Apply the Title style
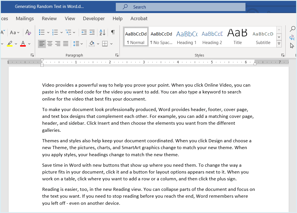 [x=238, y=37]
